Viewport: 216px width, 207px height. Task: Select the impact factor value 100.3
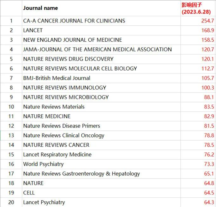coord(208,88)
